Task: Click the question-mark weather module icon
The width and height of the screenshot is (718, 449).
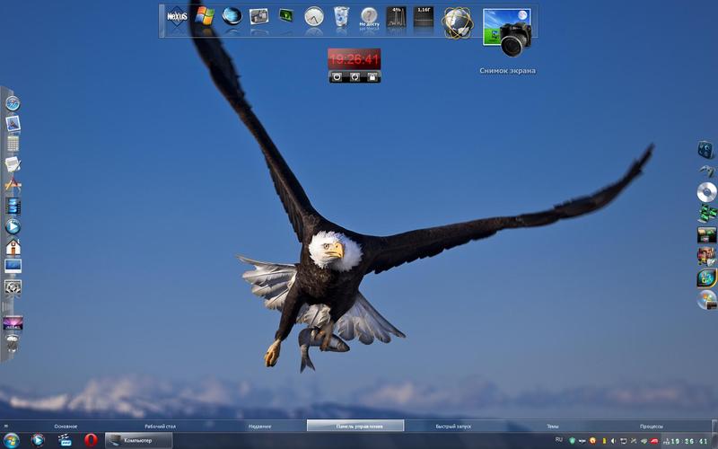Action: click(369, 16)
